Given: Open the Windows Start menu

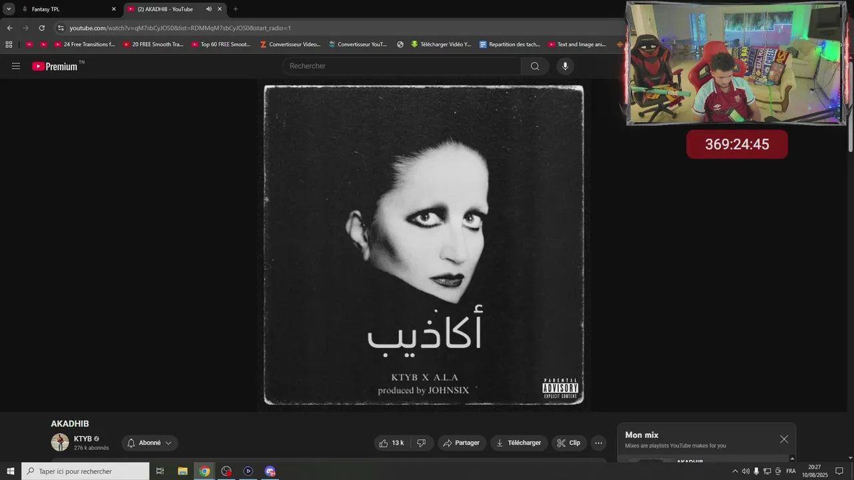Looking at the screenshot, I should click(x=10, y=471).
